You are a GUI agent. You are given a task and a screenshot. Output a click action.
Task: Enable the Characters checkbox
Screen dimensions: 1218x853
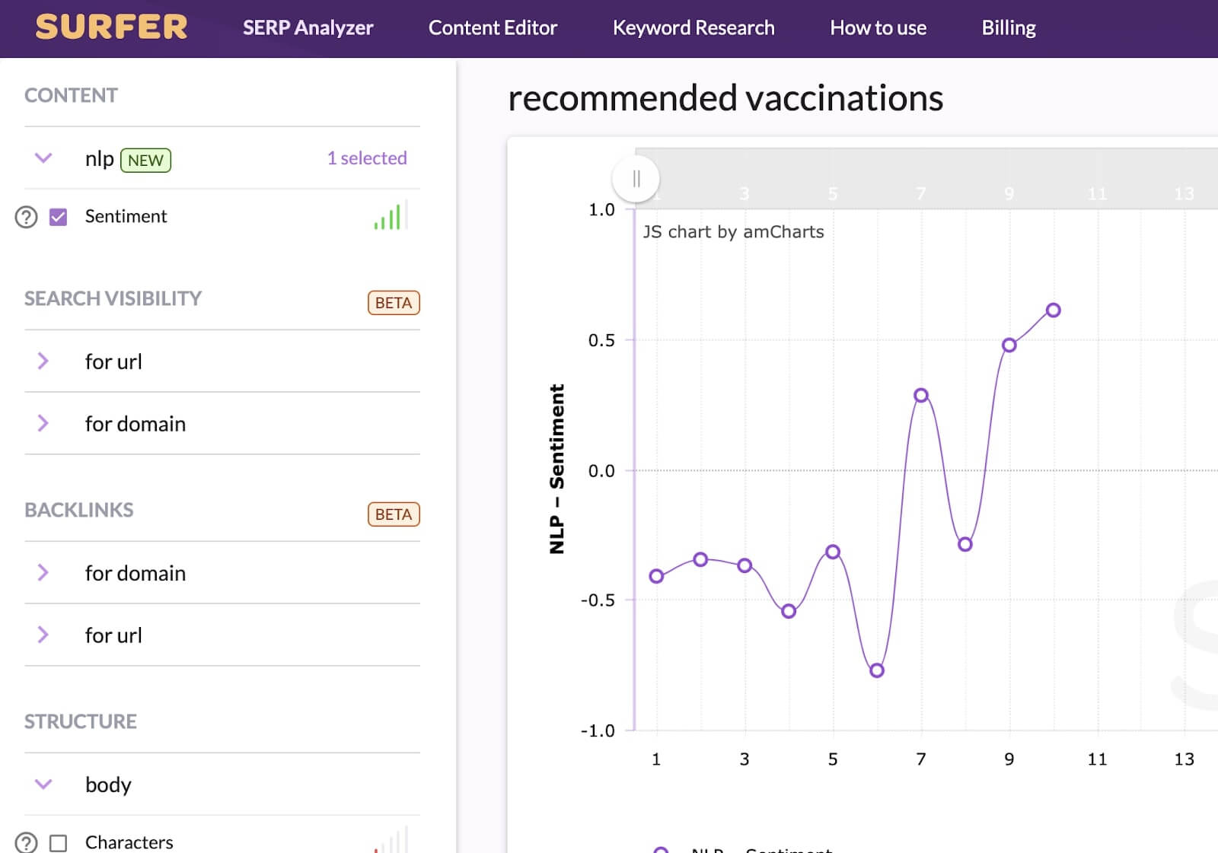pos(58,842)
